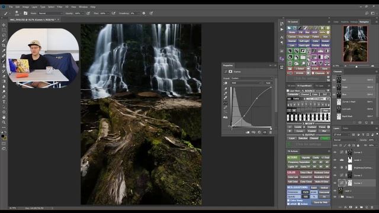
Task: Switch to the Paths tab
Action: click(x=346, y=128)
